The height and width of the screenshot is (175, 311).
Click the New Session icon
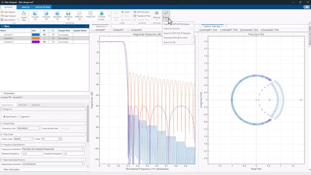click(x=2, y=12)
